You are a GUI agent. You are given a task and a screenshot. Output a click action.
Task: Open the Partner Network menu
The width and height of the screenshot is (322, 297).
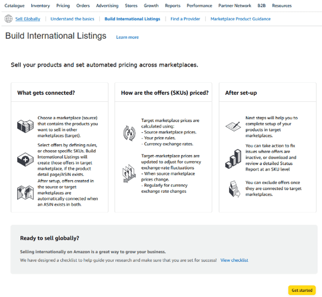[x=235, y=6]
